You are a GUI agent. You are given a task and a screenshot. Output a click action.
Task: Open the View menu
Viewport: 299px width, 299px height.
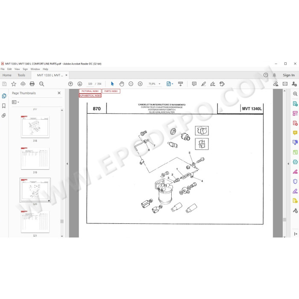(17, 69)
